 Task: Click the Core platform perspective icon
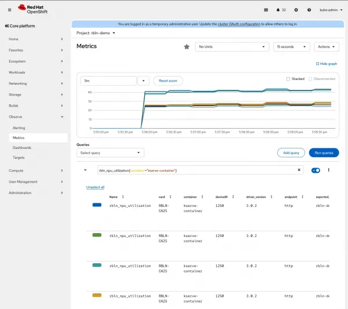pos(7,26)
